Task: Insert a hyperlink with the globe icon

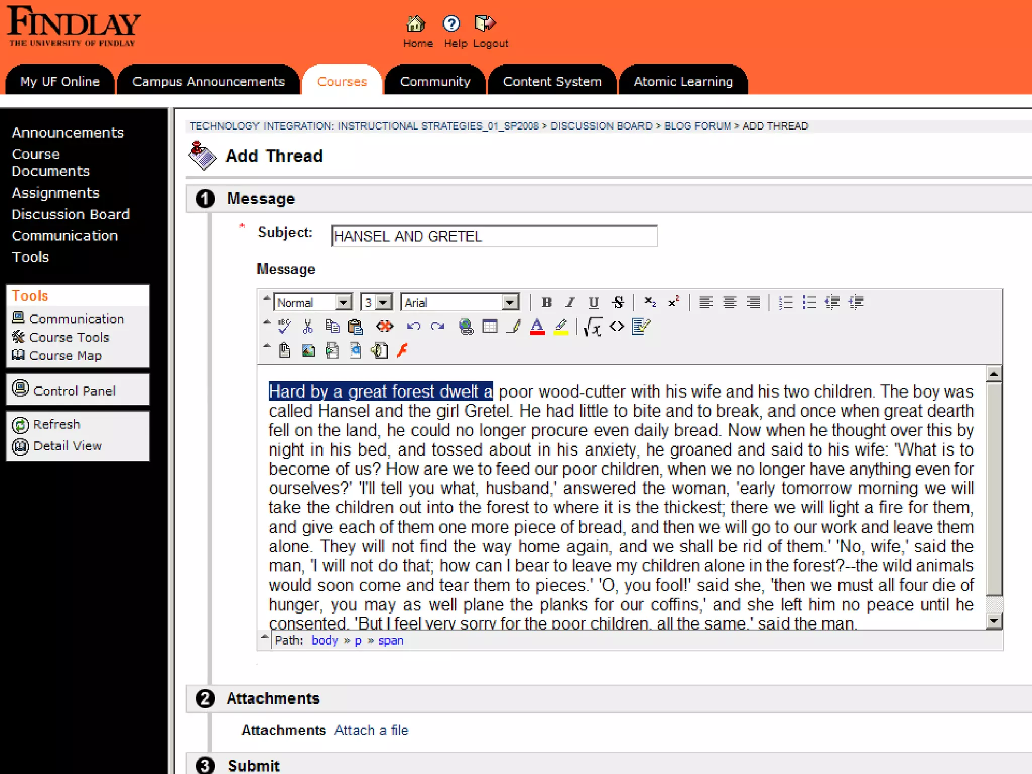Action: pos(466,327)
